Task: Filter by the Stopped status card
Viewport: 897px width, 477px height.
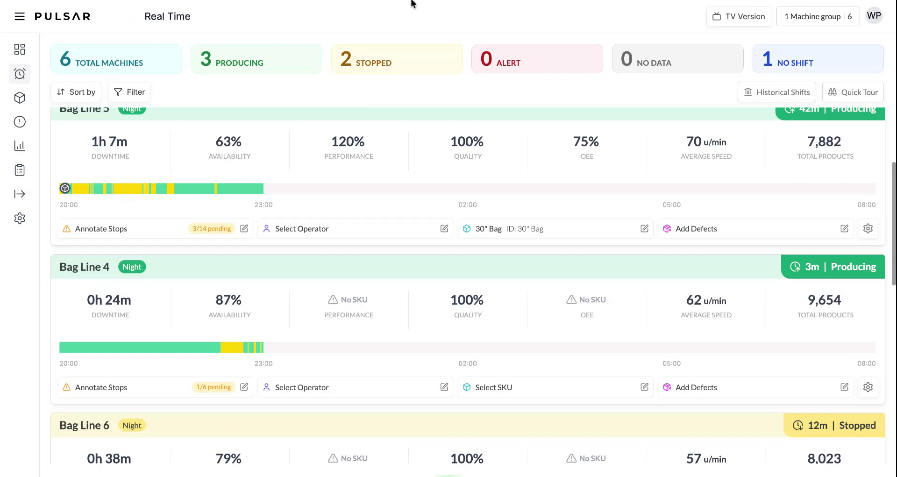Action: (397, 59)
